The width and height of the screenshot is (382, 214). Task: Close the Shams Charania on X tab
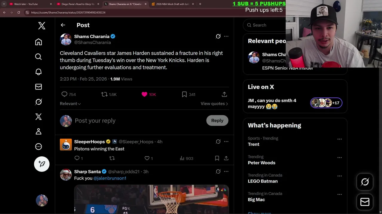(145, 4)
